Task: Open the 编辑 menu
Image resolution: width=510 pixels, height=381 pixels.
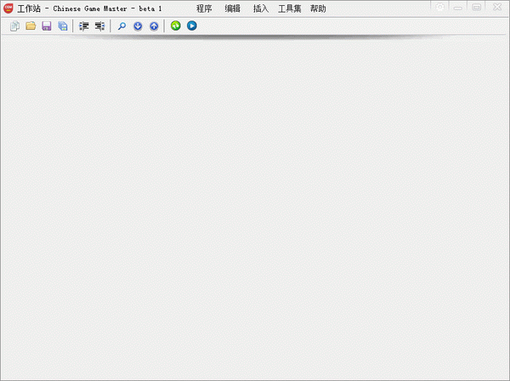Action: tap(233, 9)
